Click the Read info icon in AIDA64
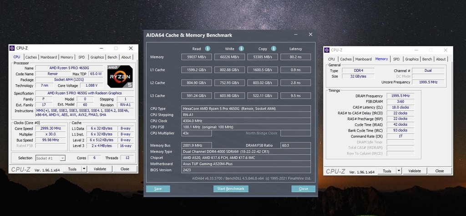Image resolution: width=466 pixels, height=216 pixels. pos(208,49)
